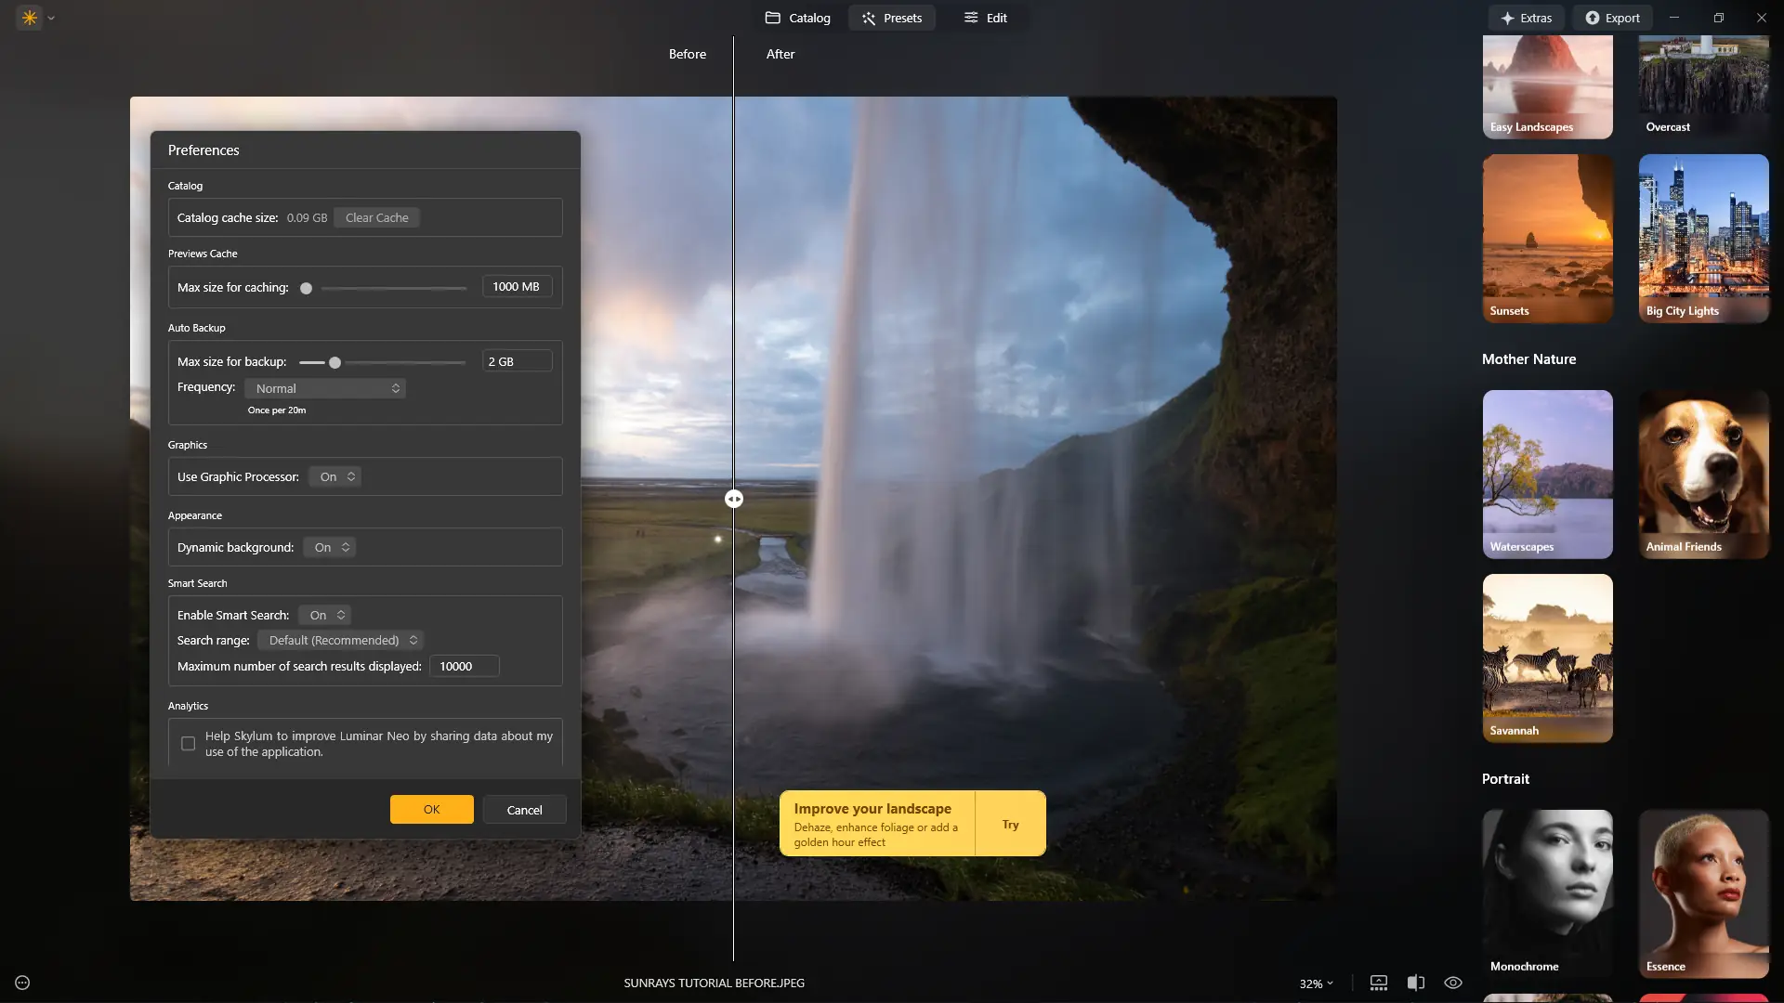Expand the Search range Default dropdown
1784x1003 pixels.
[x=342, y=640]
